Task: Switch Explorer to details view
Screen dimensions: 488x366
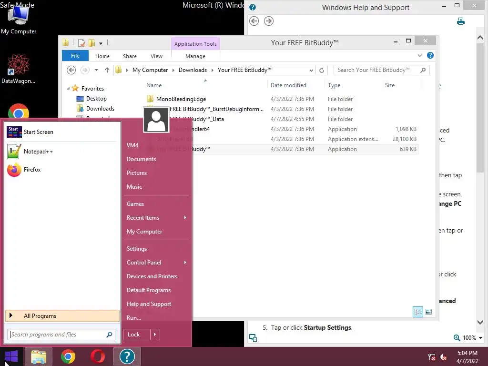Action: (417, 312)
